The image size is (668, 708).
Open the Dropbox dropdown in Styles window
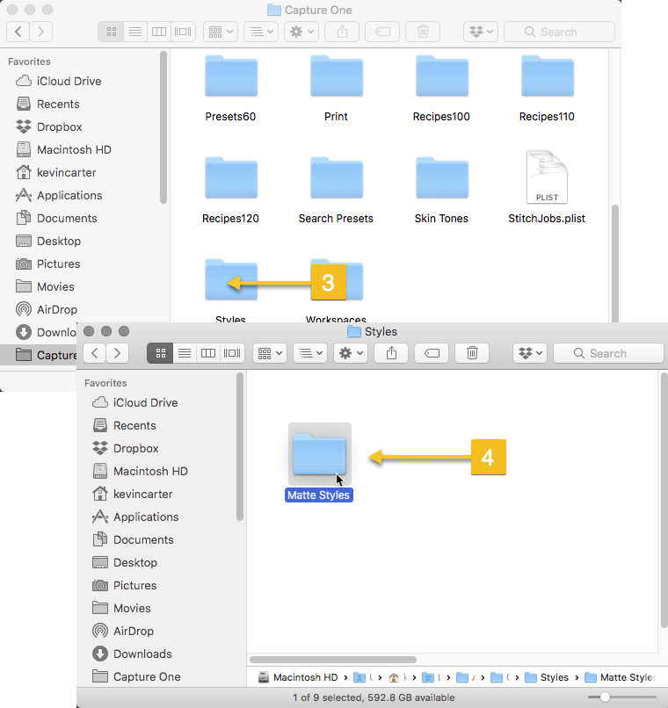(x=530, y=353)
